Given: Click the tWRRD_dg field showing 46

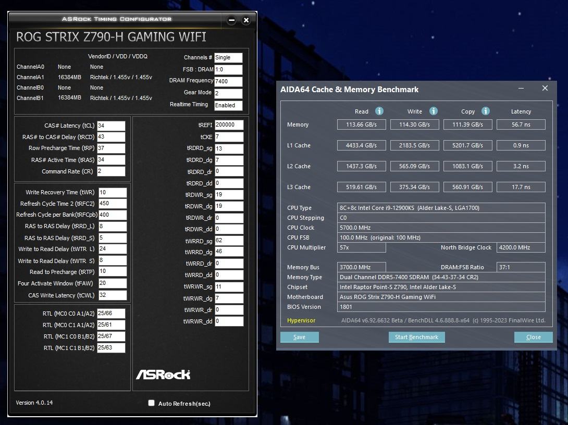Looking at the screenshot, I should click(x=229, y=252).
